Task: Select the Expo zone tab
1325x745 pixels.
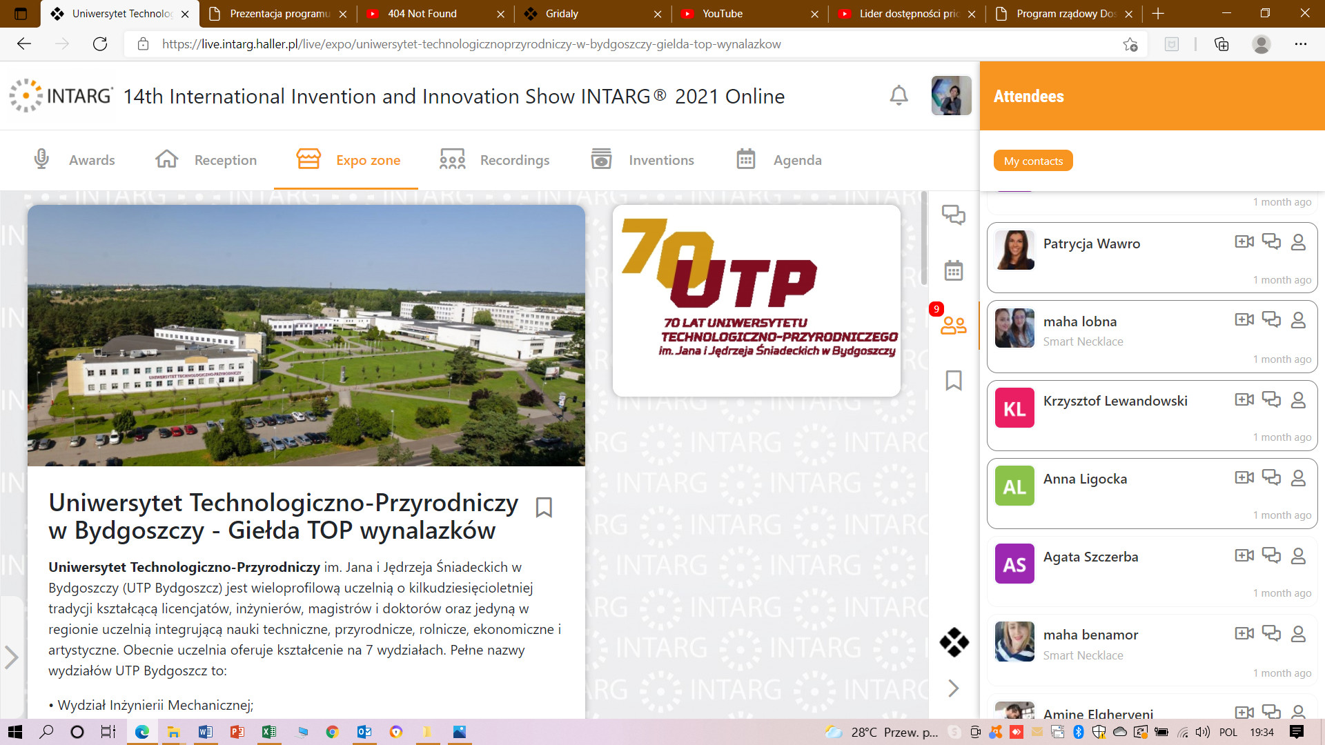Action: tap(347, 160)
